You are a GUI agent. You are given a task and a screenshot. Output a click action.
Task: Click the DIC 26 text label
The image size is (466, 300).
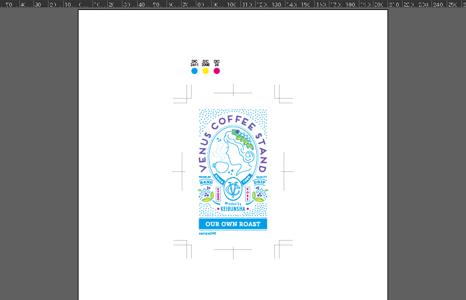[216, 63]
